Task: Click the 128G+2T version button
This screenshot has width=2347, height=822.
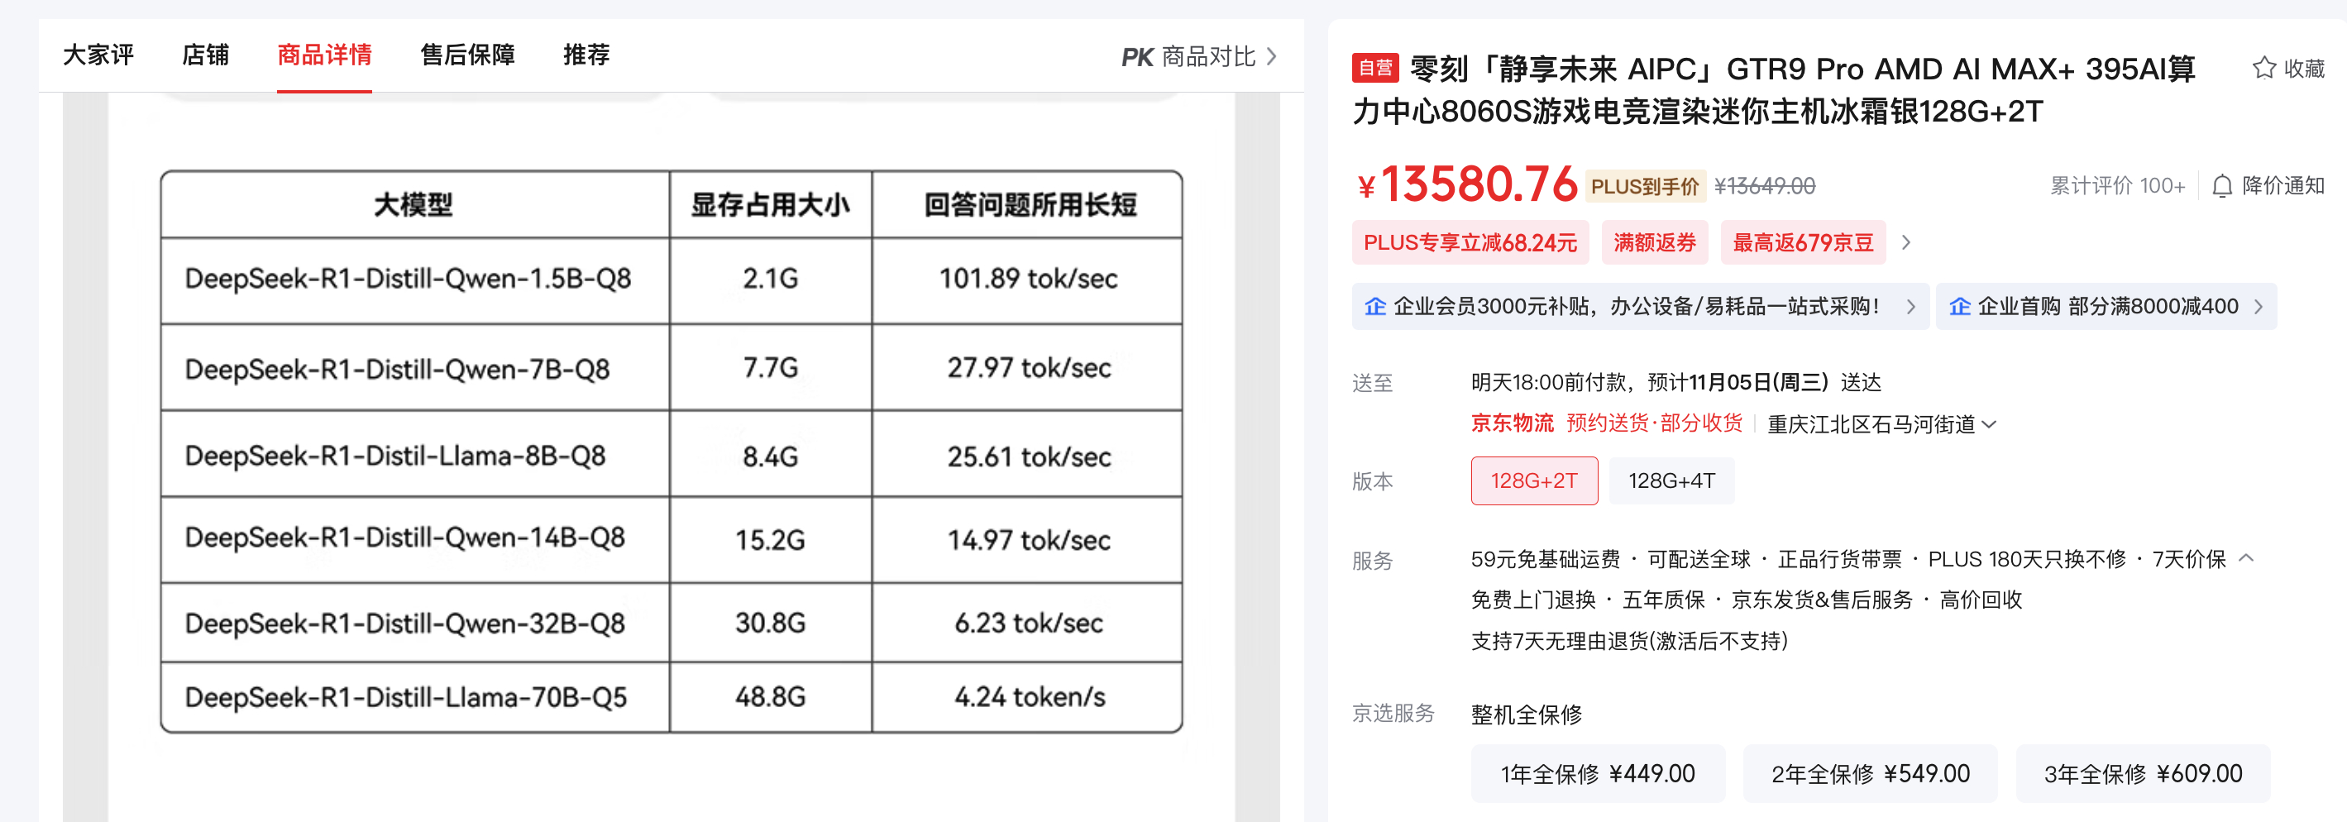Action: pos(1533,481)
